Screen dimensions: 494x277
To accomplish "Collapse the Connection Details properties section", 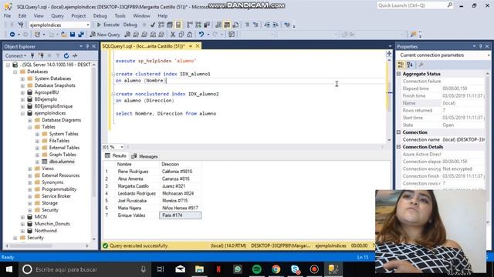I will tap(399, 147).
